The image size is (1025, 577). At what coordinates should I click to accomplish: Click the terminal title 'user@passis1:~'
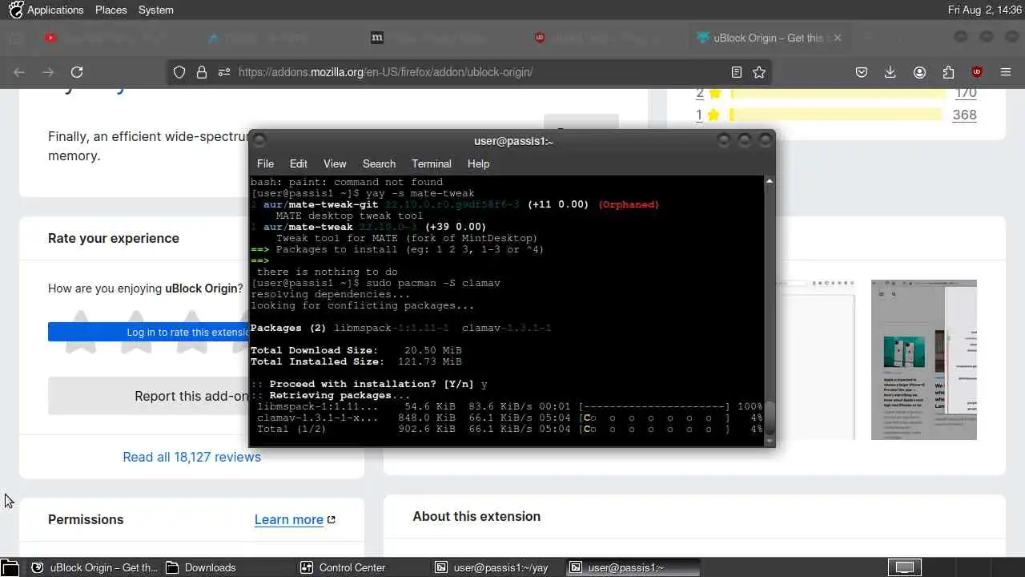(513, 141)
